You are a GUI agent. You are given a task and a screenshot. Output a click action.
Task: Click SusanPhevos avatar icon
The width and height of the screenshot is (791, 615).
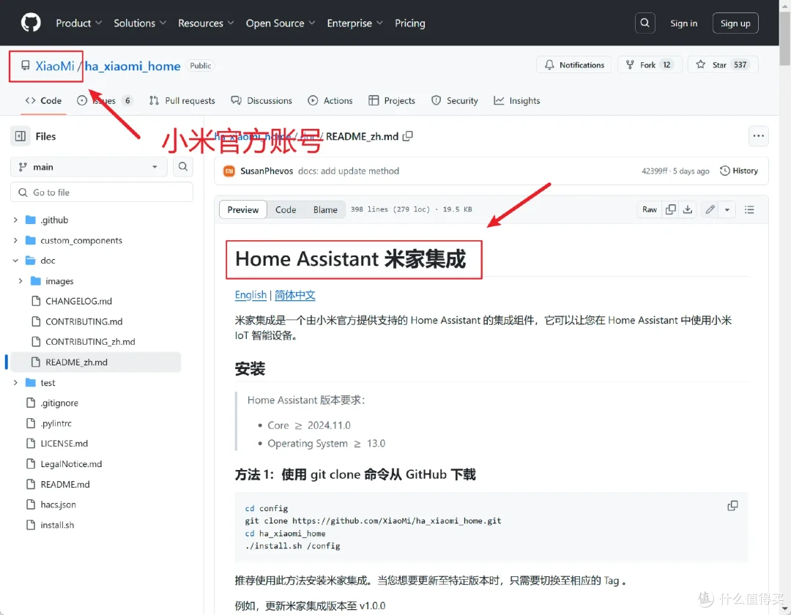point(229,171)
